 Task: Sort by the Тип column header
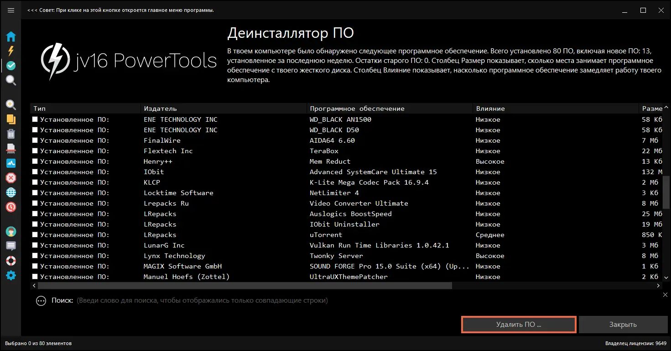86,108
